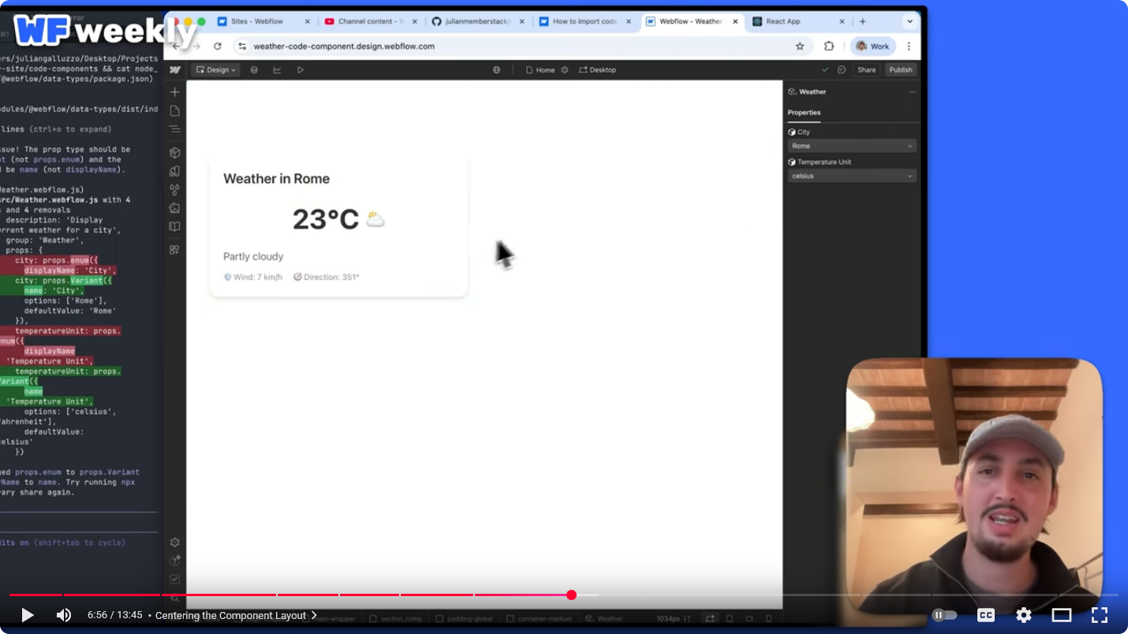Open the Variables droplets panel
Image resolution: width=1128 pixels, height=634 pixels.
click(x=175, y=190)
